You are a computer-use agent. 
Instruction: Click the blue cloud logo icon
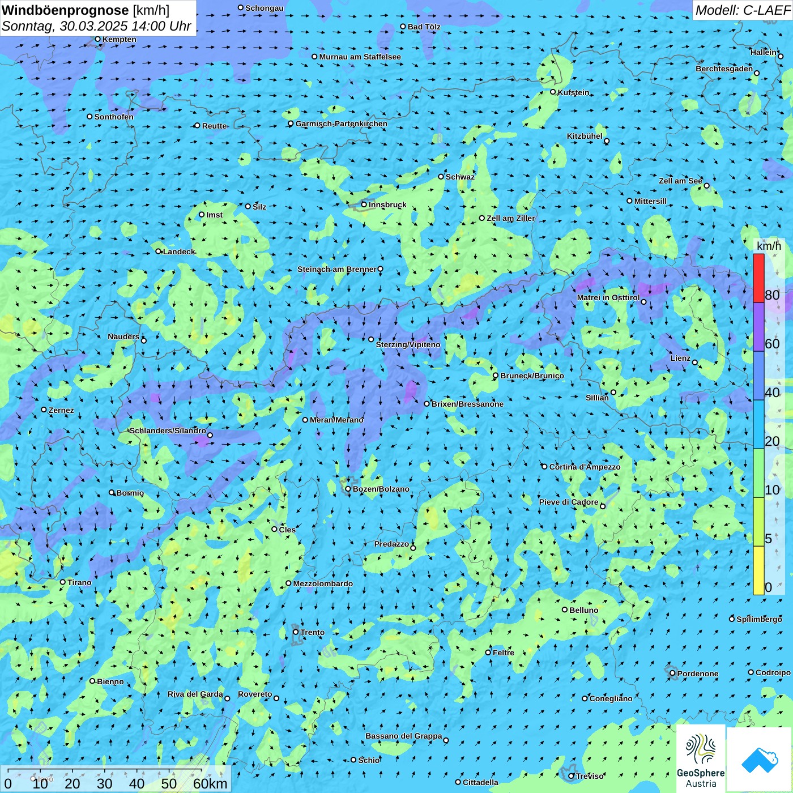point(760,760)
